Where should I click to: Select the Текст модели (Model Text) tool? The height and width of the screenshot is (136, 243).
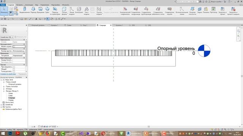click(x=87, y=11)
